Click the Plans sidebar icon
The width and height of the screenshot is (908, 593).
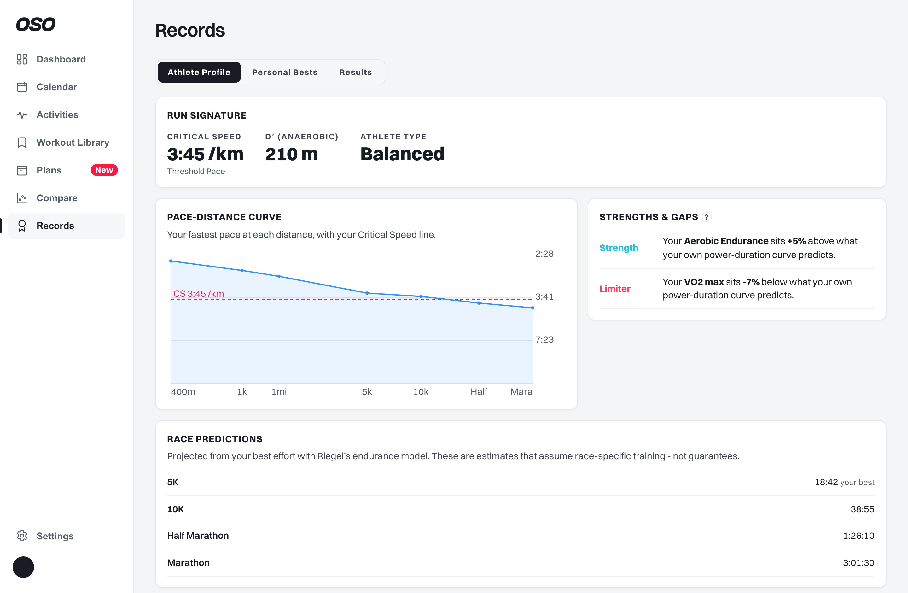tap(22, 170)
